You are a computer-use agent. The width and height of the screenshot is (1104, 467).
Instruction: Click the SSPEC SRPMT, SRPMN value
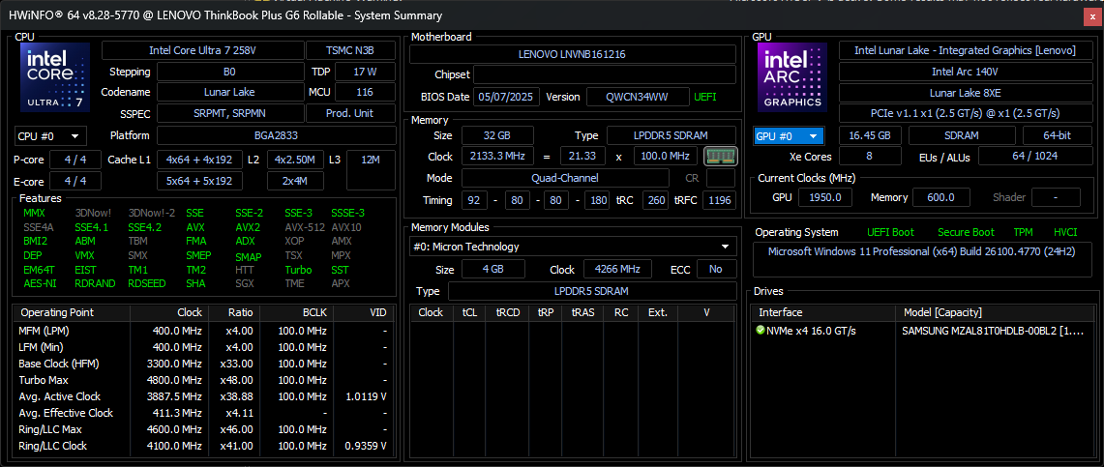(229, 113)
